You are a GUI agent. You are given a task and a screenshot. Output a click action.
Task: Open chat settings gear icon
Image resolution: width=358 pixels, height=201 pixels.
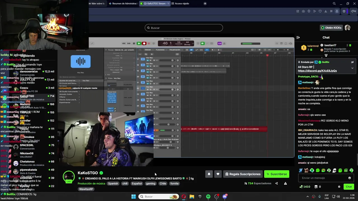click(x=339, y=187)
